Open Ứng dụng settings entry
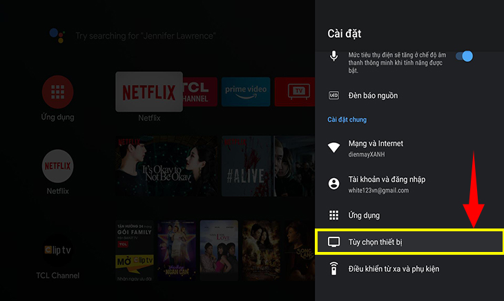This screenshot has height=301, width=504. [x=409, y=215]
